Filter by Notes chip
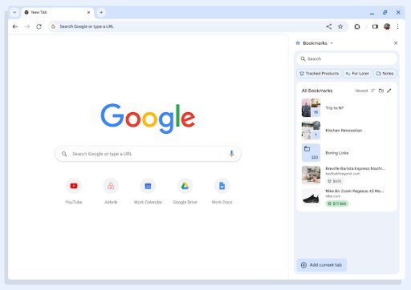The width and height of the screenshot is (411, 290). click(x=385, y=74)
